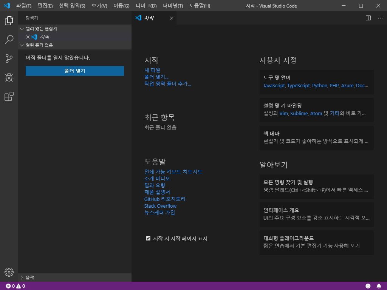The width and height of the screenshot is (387, 290).
Task: Open the 이동(G) menu
Action: [x=121, y=6]
